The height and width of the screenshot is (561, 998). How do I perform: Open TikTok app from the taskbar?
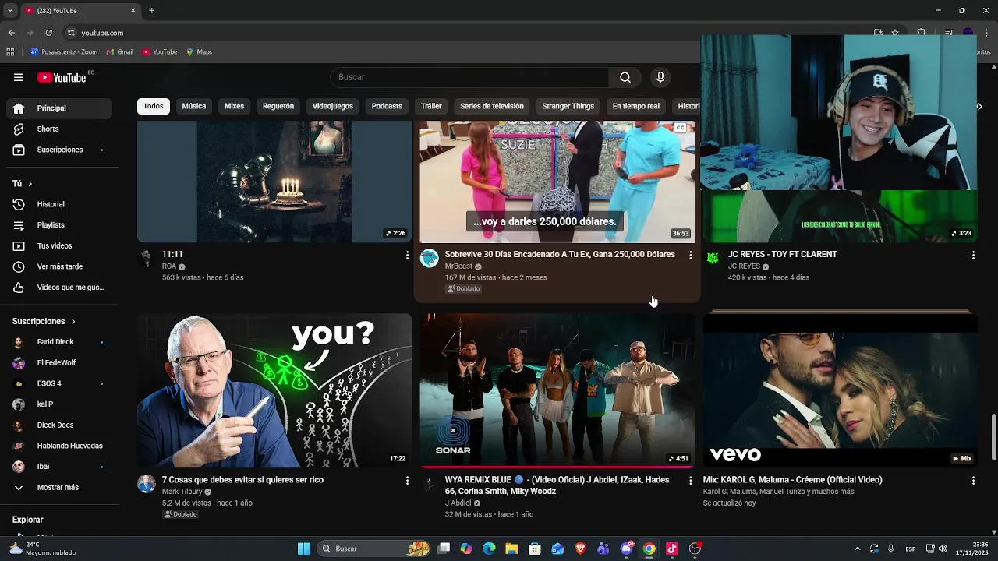[x=672, y=549]
